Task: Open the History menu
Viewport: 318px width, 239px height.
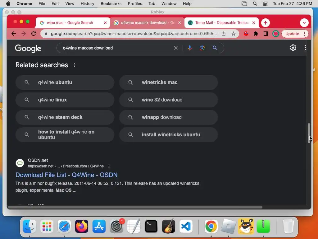Action: click(87, 4)
